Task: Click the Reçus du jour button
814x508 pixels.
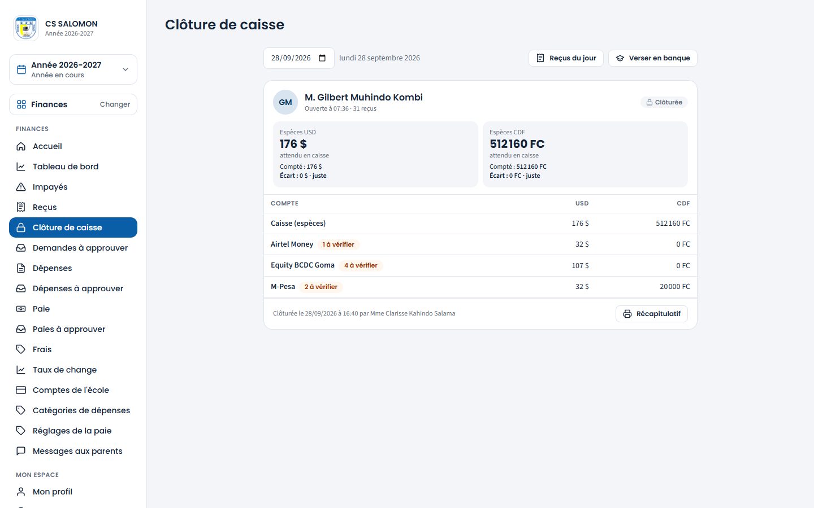Action: pyautogui.click(x=566, y=58)
